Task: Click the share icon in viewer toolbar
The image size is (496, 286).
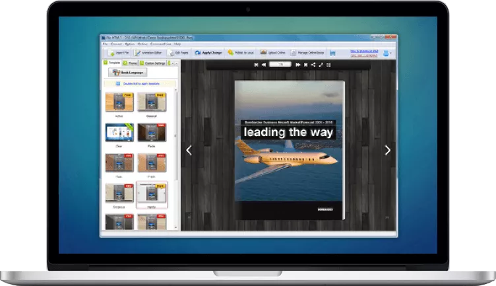Action: [313, 65]
